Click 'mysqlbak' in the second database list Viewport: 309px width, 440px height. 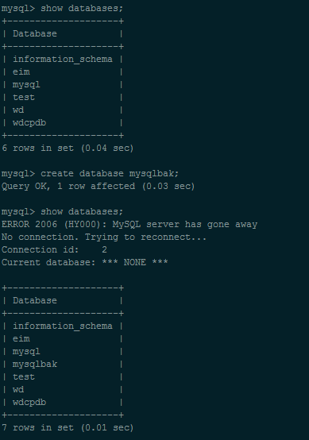coord(35,365)
